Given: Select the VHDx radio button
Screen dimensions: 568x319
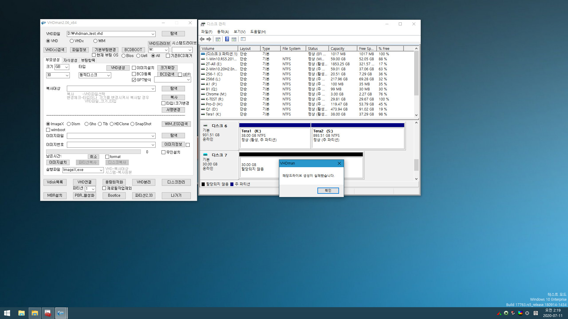Looking at the screenshot, I should coord(72,41).
